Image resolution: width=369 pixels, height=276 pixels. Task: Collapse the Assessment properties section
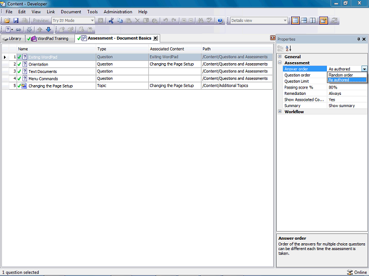coord(280,63)
